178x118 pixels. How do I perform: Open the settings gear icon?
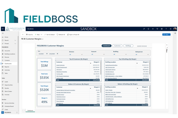point(162,29)
